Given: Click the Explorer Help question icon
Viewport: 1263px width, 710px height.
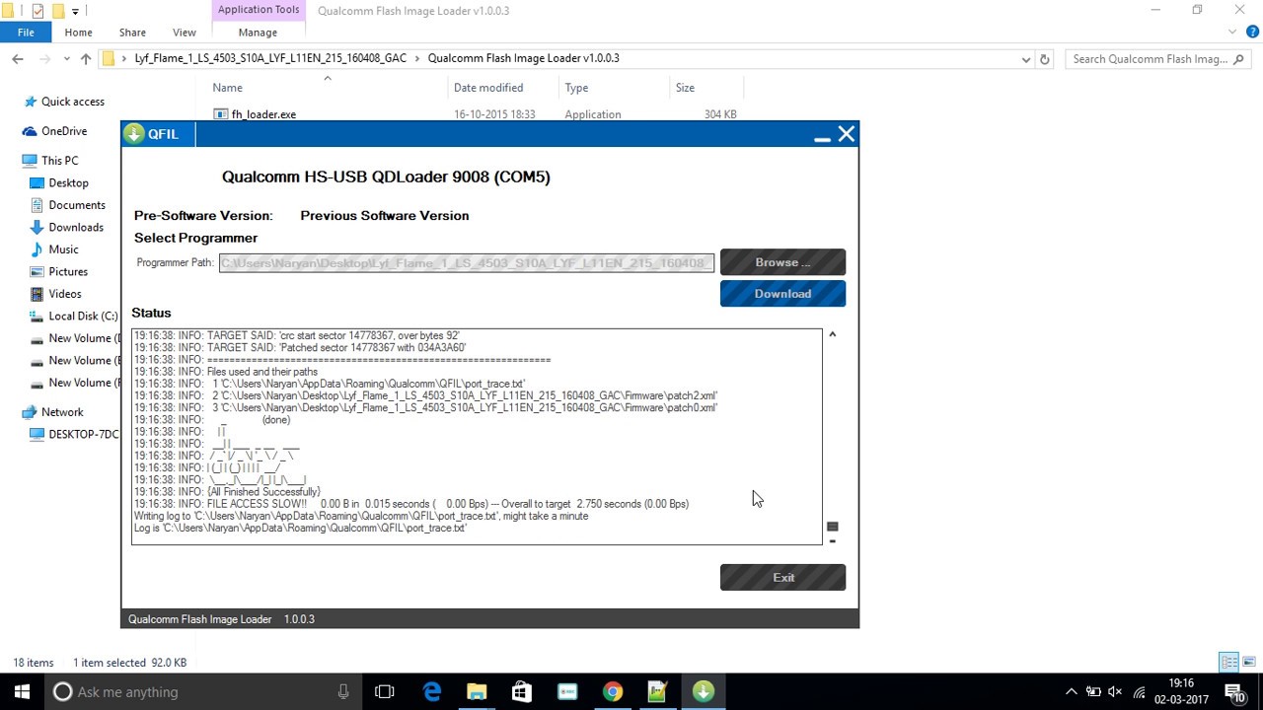Looking at the screenshot, I should [1251, 33].
